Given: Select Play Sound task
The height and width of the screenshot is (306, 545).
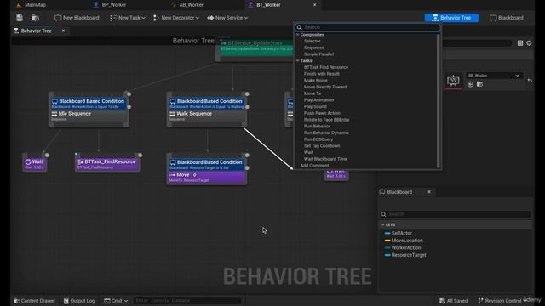Looking at the screenshot, I should 315,107.
